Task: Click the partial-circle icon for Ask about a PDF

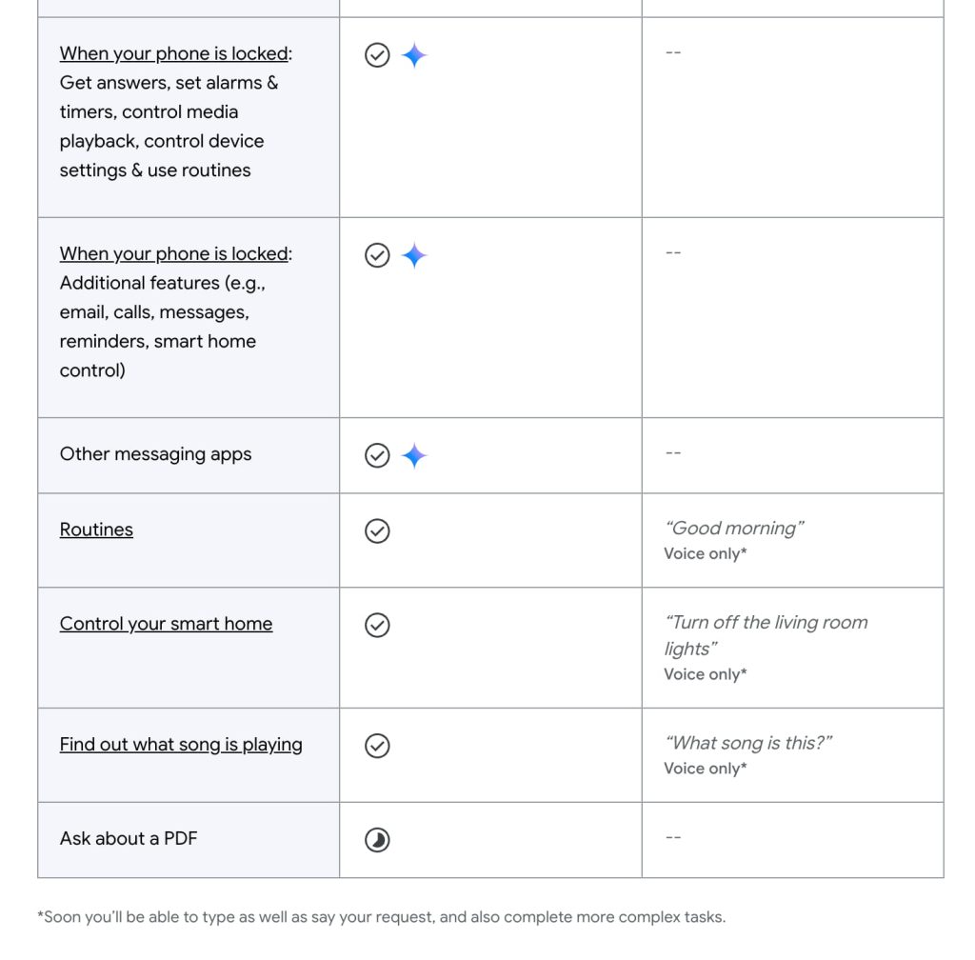Action: 377,840
